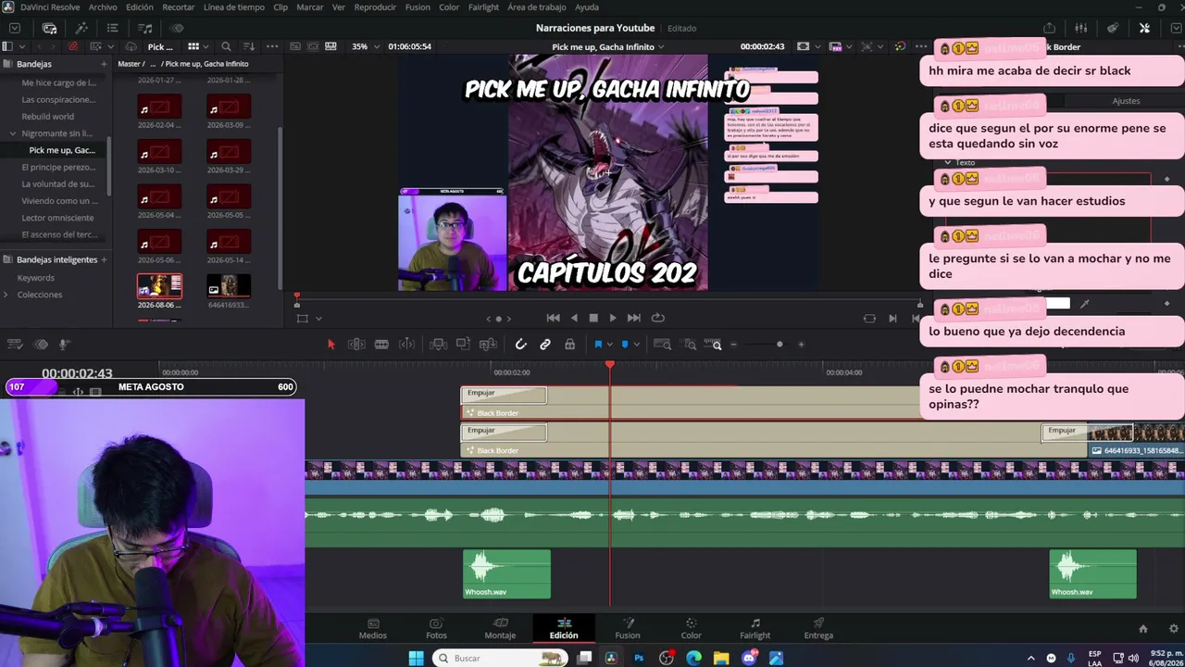Click the Replace Clip edit icon

488,345
